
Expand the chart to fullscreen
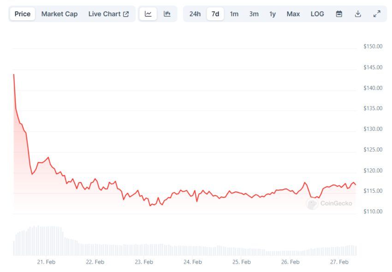[377, 14]
